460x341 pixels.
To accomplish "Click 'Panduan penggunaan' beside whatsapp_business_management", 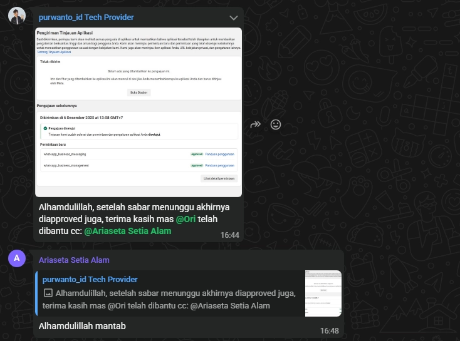I will [x=220, y=166].
